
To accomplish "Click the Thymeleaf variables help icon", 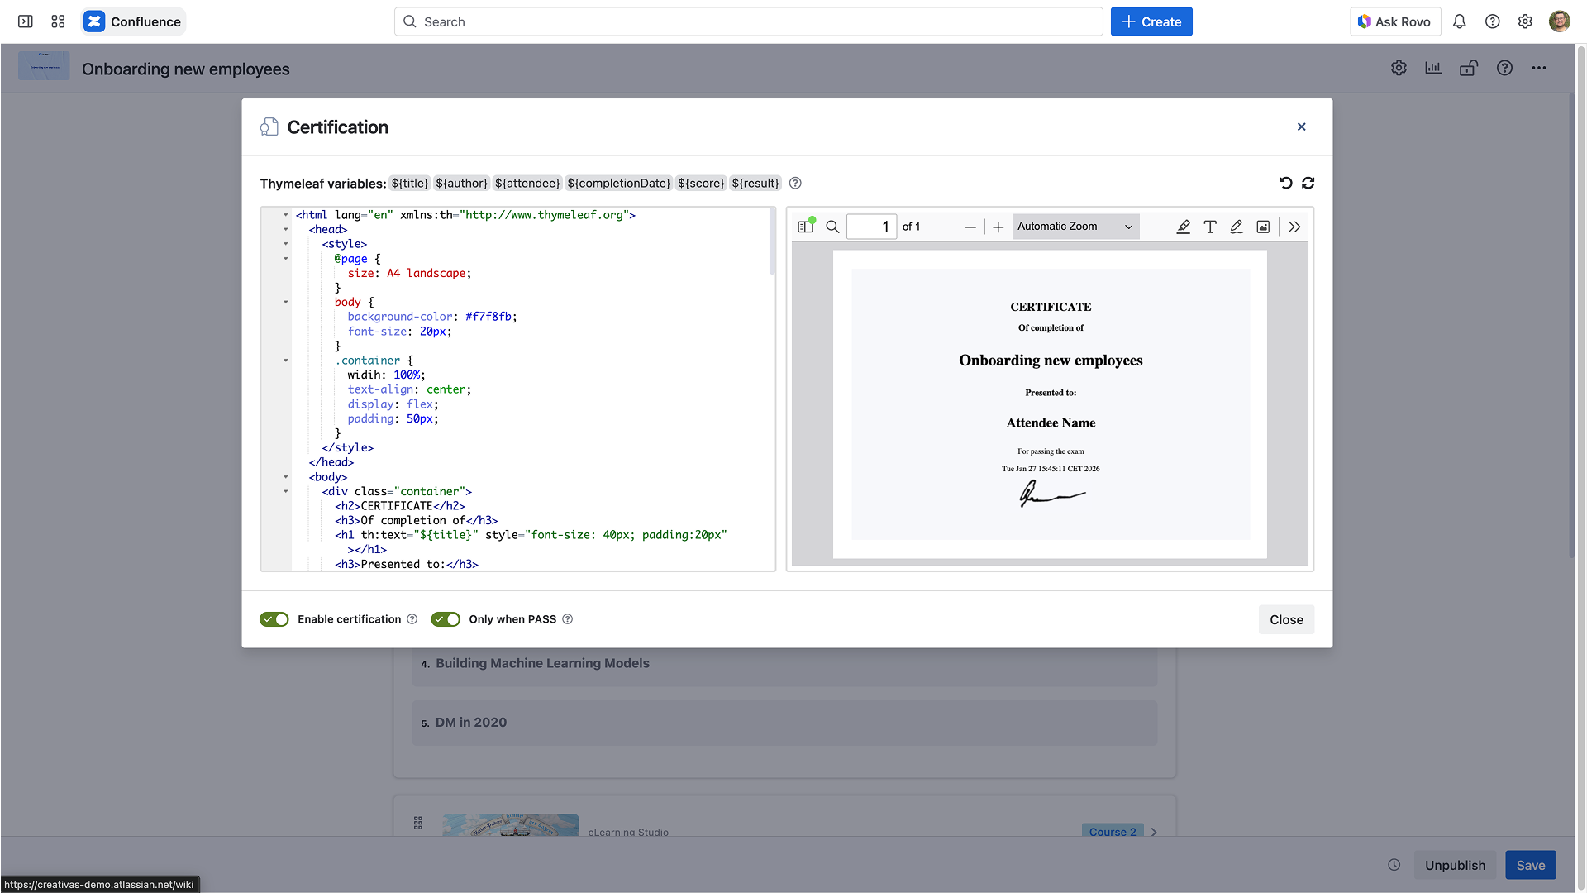I will 795,183.
